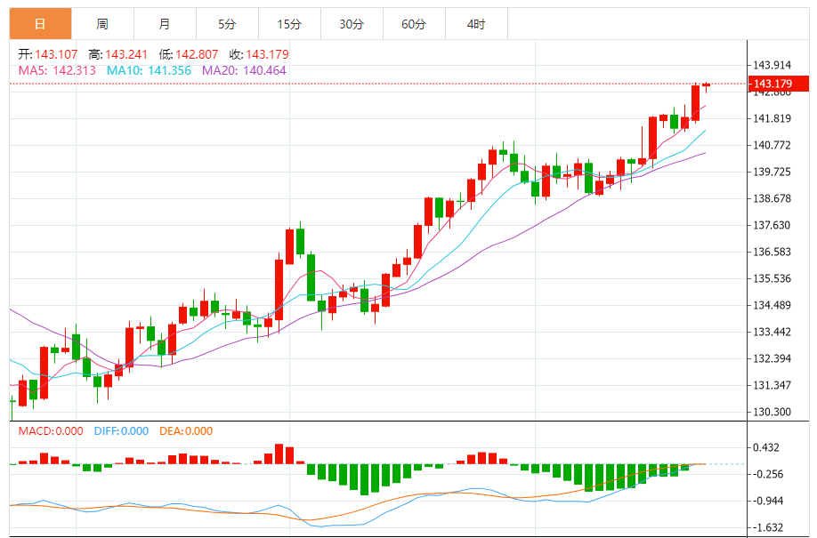817x538 pixels.
Task: Click the 133.442 price axis label
Action: tap(772, 333)
